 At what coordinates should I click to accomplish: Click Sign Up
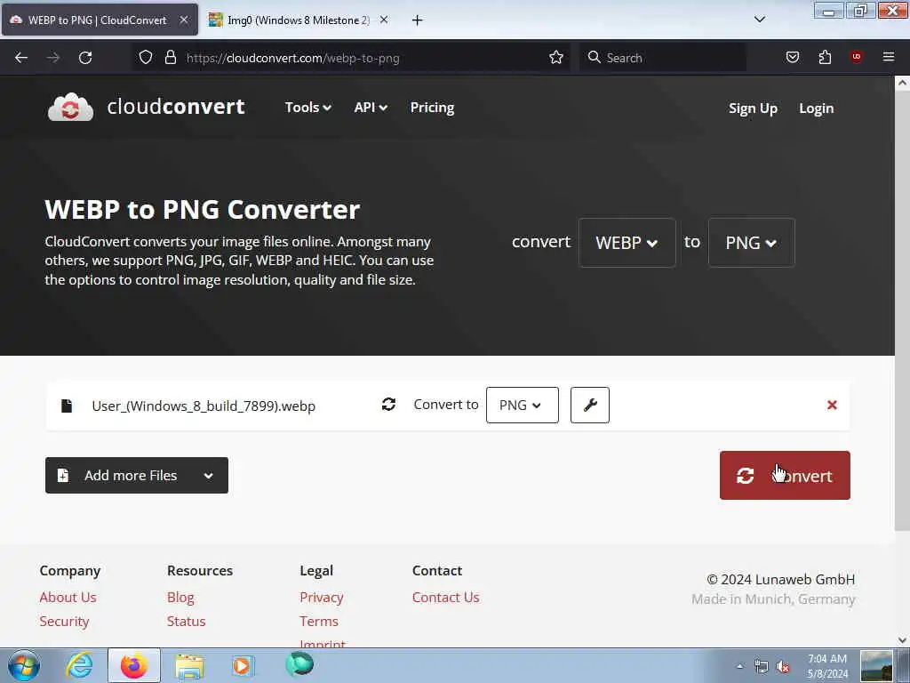(x=753, y=108)
